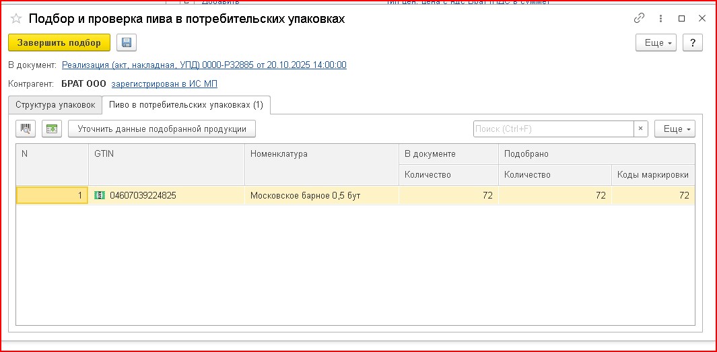This screenshot has width=717, height=352.
Task: Click the green marking icon next to GTIN 04607039224825
Action: [x=100, y=195]
